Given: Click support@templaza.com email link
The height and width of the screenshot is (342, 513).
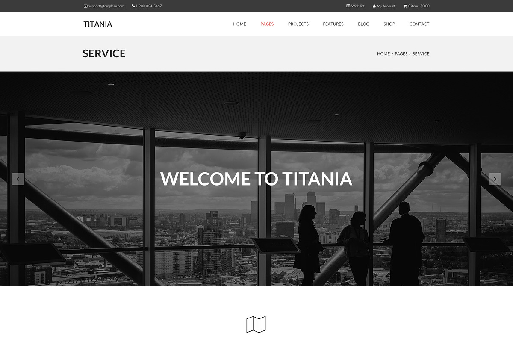Looking at the screenshot, I should pyautogui.click(x=106, y=6).
